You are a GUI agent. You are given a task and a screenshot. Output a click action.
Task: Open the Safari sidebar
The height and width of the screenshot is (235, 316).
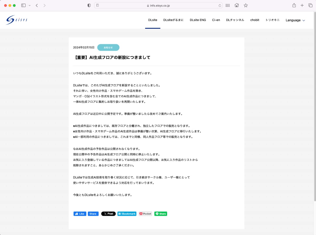23,5
